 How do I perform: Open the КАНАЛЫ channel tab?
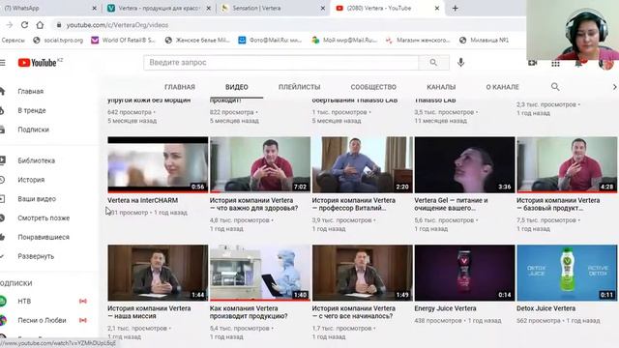441,87
